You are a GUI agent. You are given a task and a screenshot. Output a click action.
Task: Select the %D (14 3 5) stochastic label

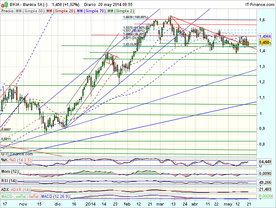(x=19, y=160)
